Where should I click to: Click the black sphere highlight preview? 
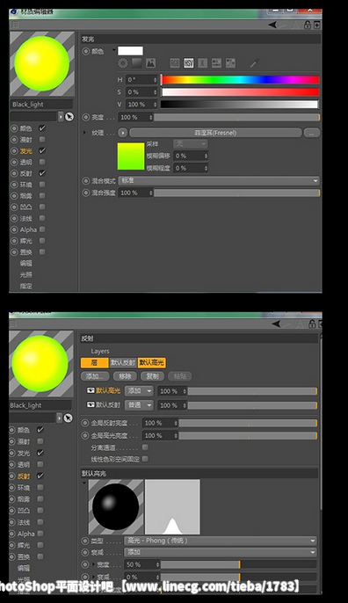116,507
